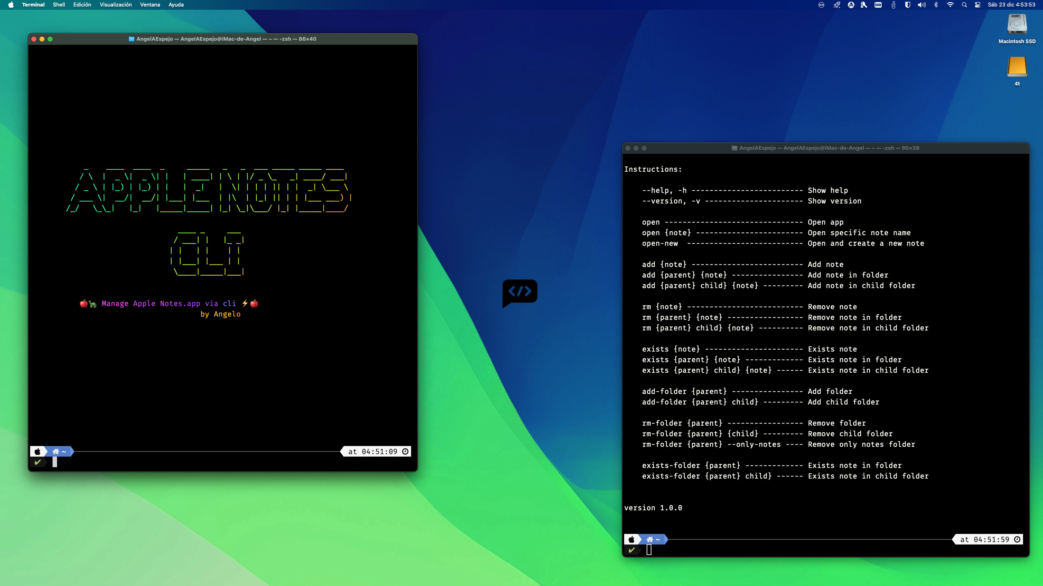Click the green checkmark in right terminal prompt
Screen dimensions: 1043x586
point(632,550)
